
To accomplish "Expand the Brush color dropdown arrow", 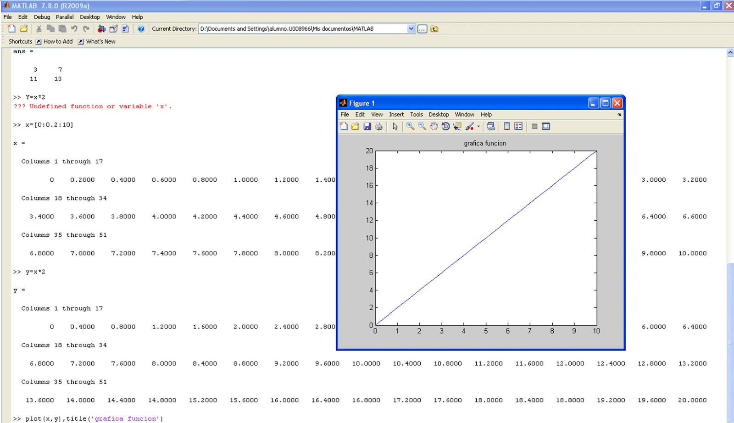I will click(478, 126).
